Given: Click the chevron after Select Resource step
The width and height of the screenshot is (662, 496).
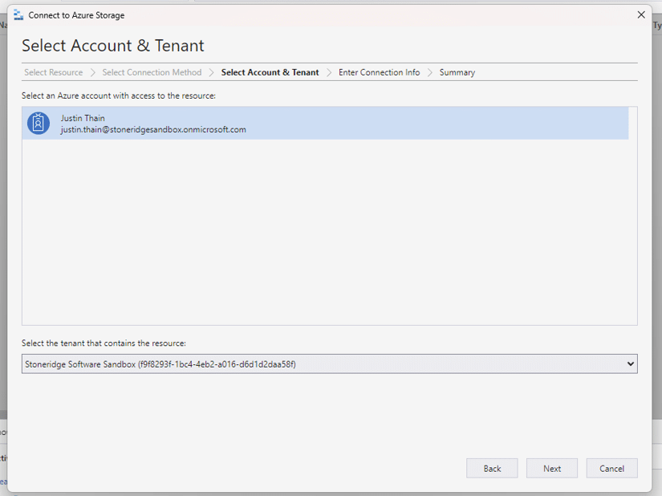Looking at the screenshot, I should click(x=93, y=72).
